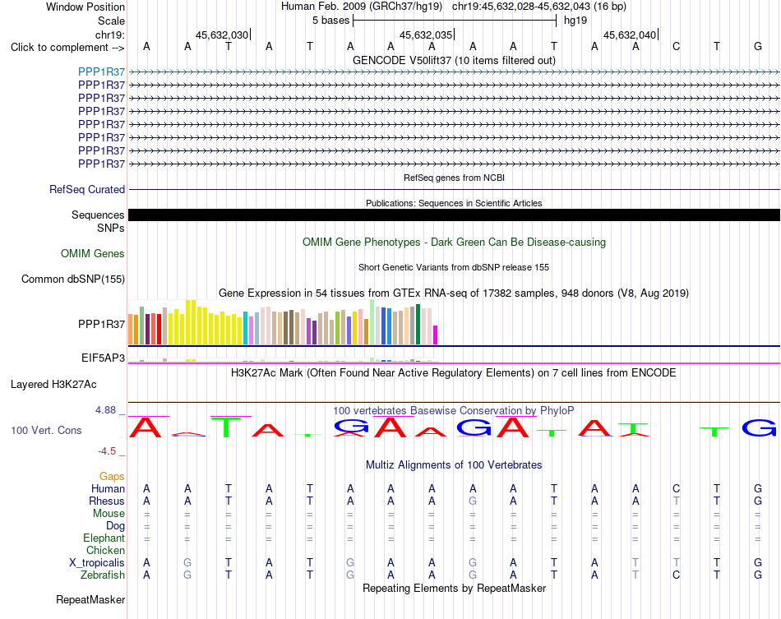Viewport: 781px width, 619px height.
Task: Click the Sequences track label
Action: click(98, 215)
